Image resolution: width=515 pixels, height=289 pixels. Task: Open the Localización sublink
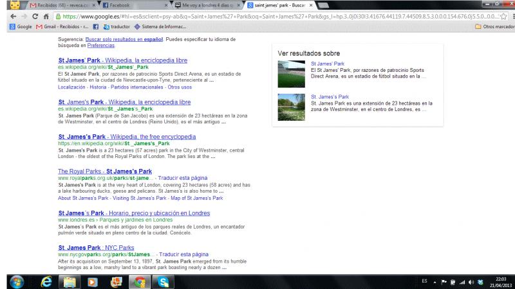(x=71, y=87)
